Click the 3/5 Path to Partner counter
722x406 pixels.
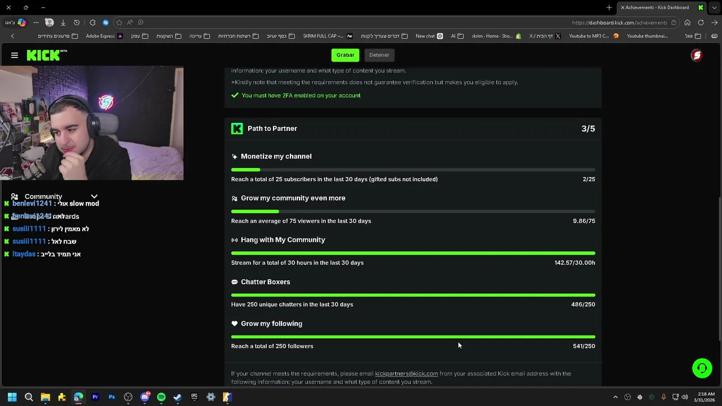click(x=588, y=129)
